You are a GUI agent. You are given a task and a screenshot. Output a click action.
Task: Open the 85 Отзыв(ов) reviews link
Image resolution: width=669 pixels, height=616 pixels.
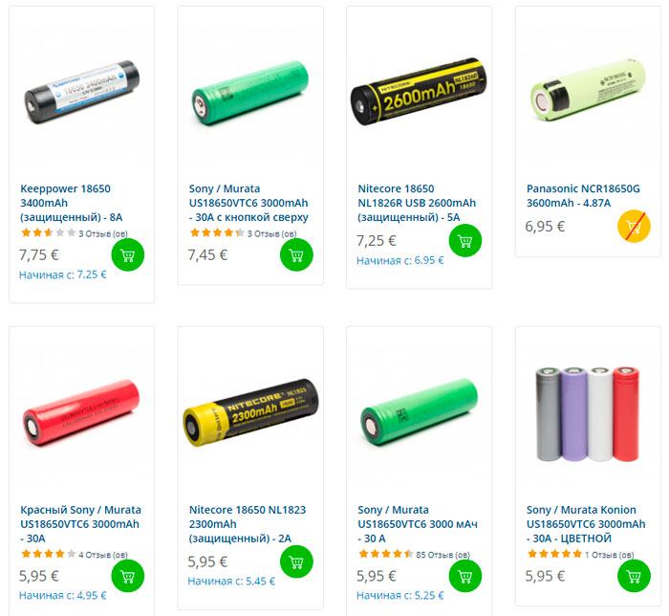tap(442, 555)
